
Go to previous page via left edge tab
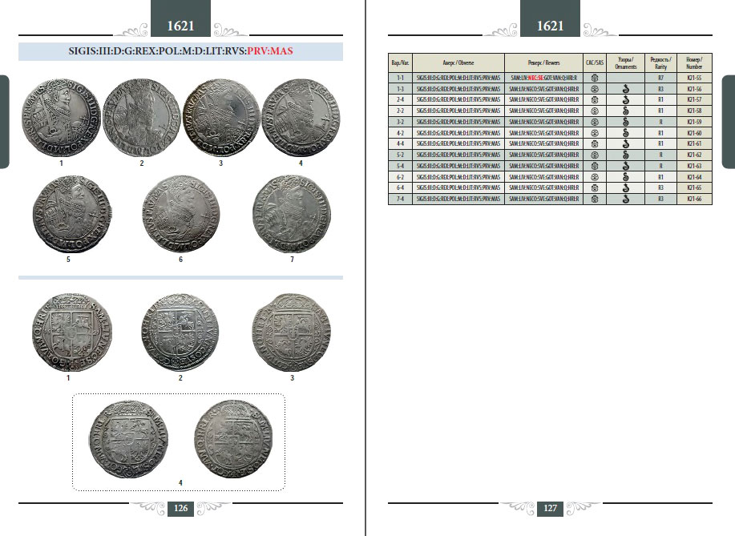point(4,122)
